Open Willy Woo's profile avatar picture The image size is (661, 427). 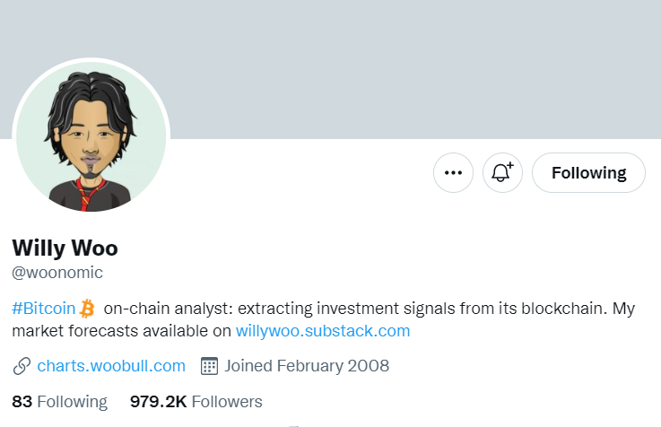click(x=91, y=136)
